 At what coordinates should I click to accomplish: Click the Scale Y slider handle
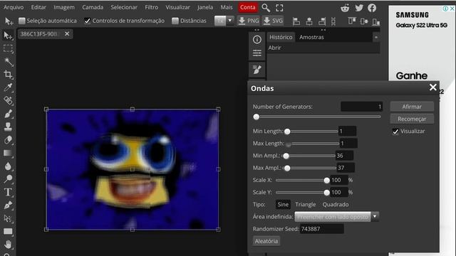(326, 193)
